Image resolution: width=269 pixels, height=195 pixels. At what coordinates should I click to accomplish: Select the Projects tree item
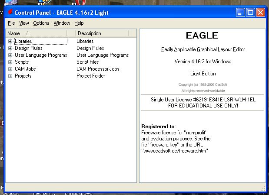coord(23,76)
